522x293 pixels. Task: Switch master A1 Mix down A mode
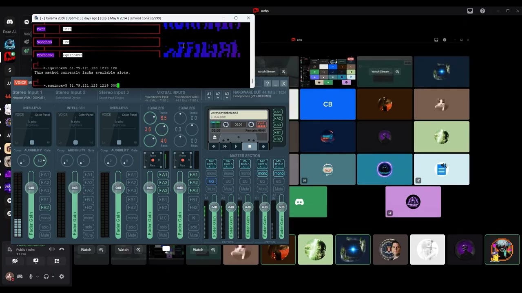click(x=211, y=164)
